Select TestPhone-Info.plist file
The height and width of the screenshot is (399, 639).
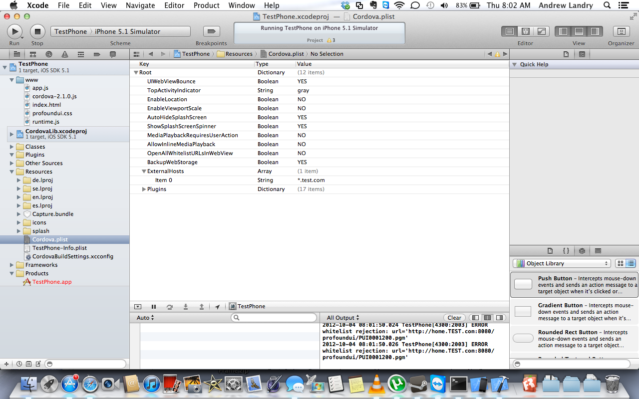point(59,248)
